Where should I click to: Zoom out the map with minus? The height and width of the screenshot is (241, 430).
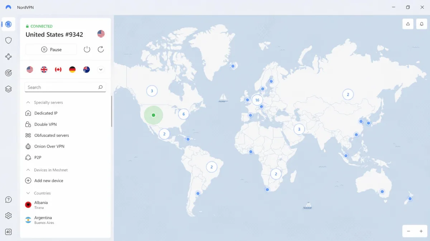point(408,231)
